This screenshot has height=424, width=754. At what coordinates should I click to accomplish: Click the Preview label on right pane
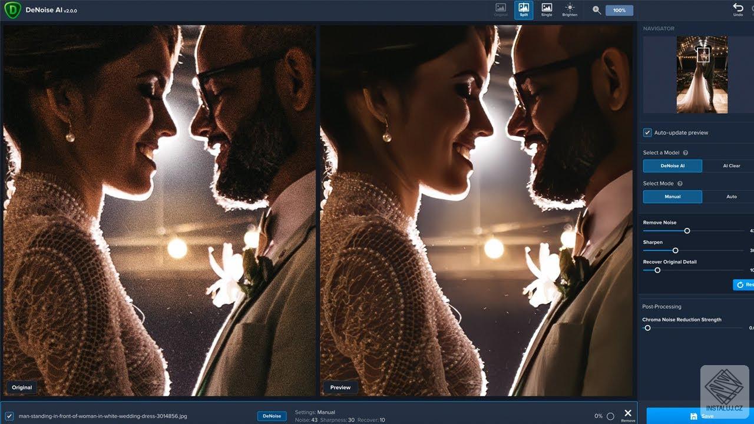click(x=340, y=387)
